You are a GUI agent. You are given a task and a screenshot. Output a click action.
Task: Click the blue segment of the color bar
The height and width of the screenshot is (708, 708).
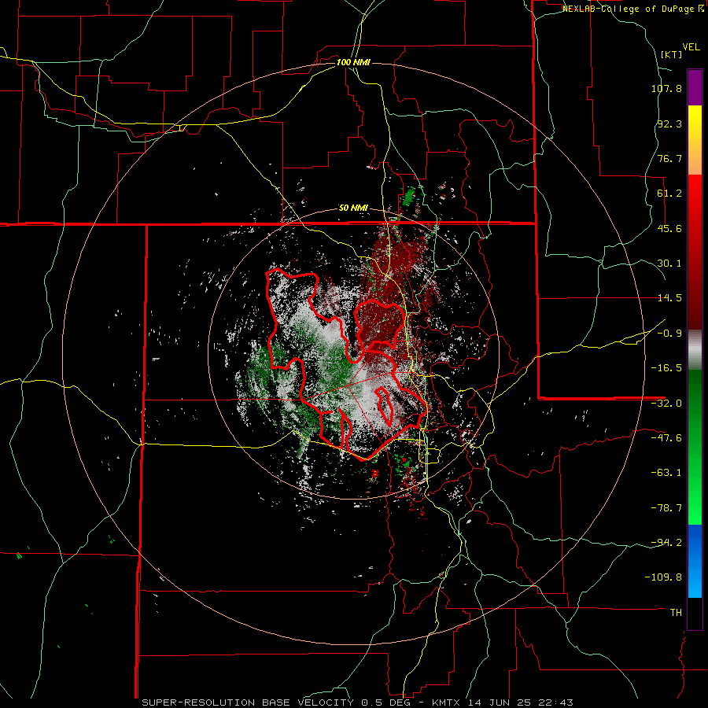[695, 561]
